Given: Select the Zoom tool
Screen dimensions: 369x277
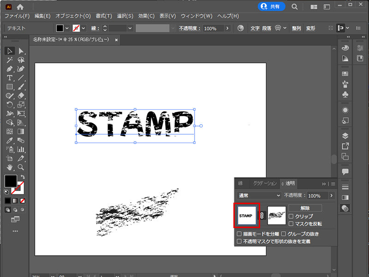Looking at the screenshot, I should [22, 167].
